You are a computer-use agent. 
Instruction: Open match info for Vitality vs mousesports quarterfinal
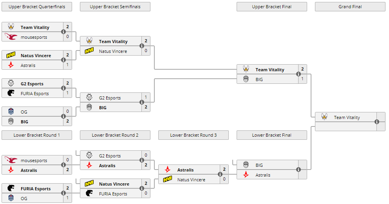point(63,32)
